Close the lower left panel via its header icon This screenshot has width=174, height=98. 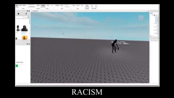point(29,44)
